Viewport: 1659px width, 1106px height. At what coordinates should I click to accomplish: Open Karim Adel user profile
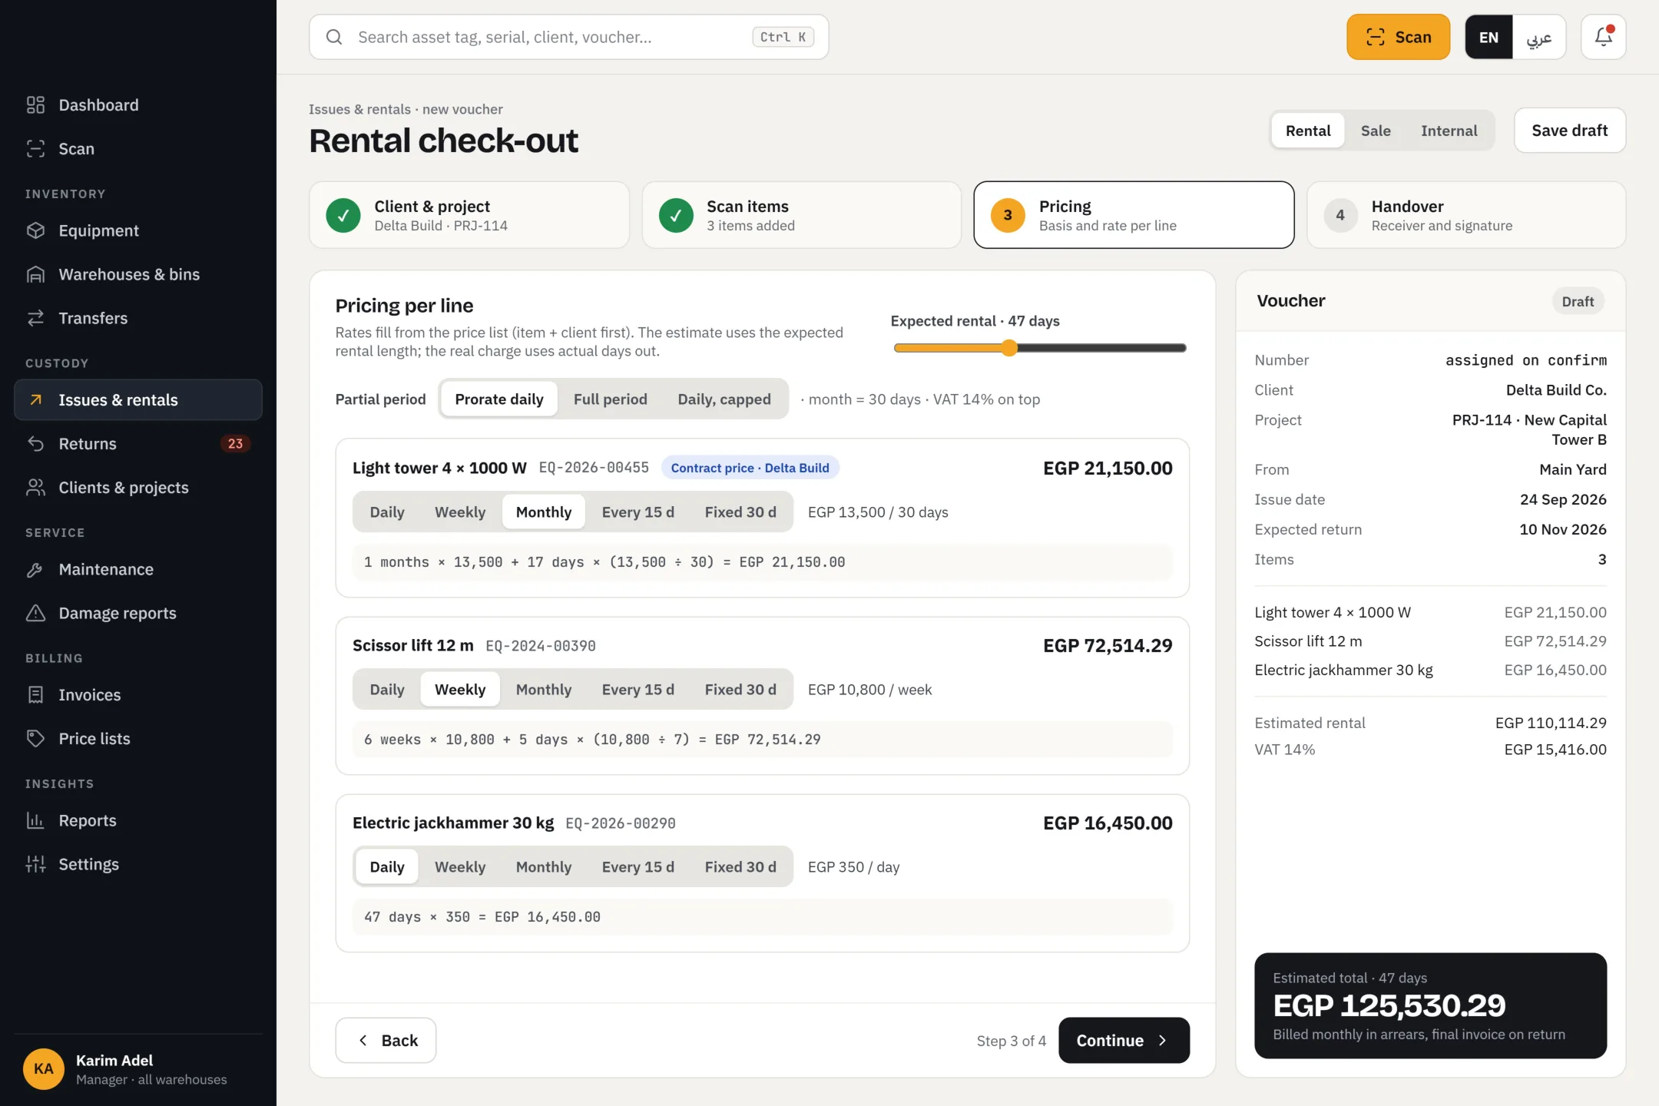138,1069
